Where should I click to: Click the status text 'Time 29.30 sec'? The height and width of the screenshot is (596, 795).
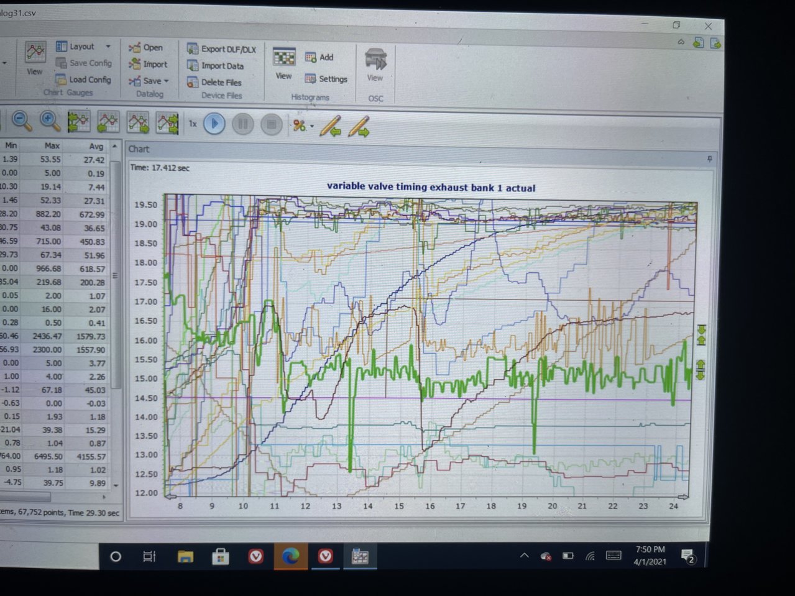[94, 513]
